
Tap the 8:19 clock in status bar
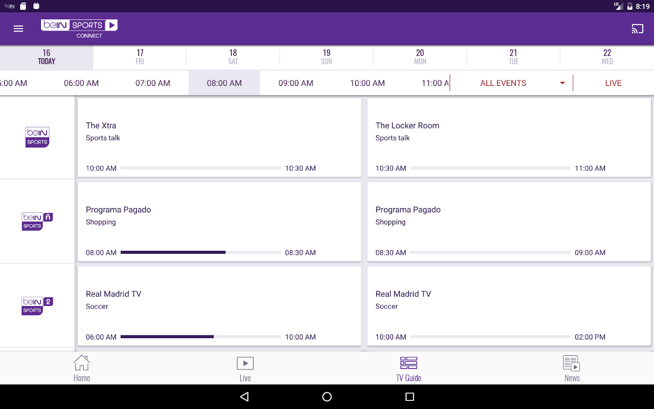643,6
